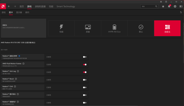Screen dimensions: 184x106
Task: Enable Radeon Boost toggle
Action: tap(85, 80)
